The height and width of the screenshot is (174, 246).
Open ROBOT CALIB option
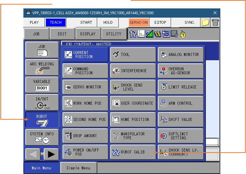133,152
